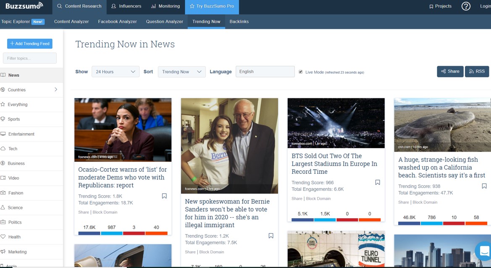Click the Add Trending Feed button
The image size is (491, 268).
[x=30, y=44]
